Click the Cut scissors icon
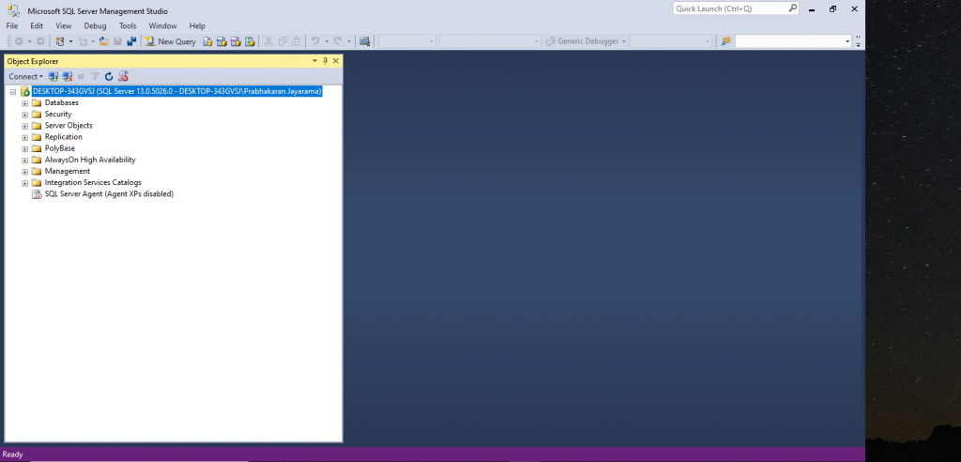Viewport: 961px width, 462px height. (268, 41)
